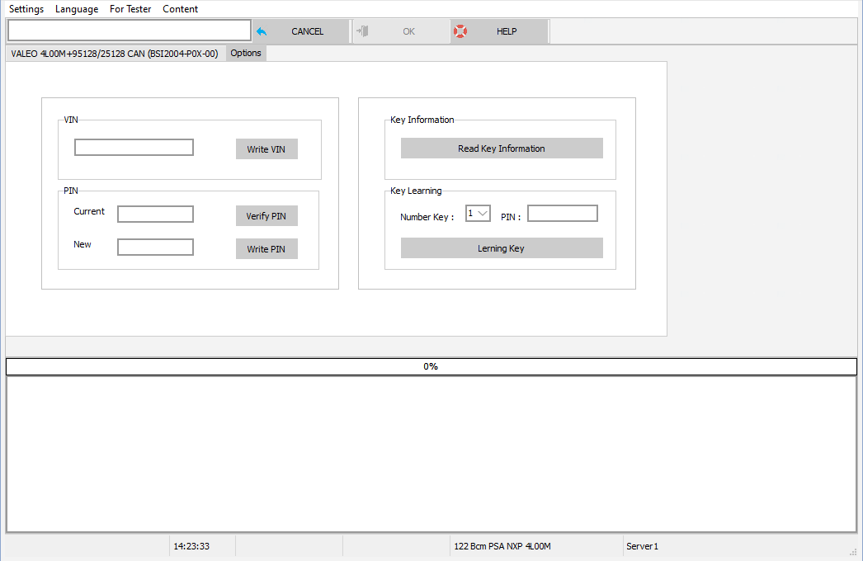Click the Lerning Key button
The width and height of the screenshot is (863, 561).
click(x=502, y=248)
